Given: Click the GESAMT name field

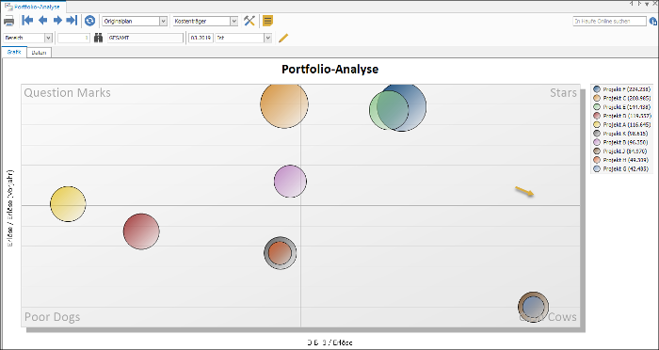Looking at the screenshot, I should (145, 38).
